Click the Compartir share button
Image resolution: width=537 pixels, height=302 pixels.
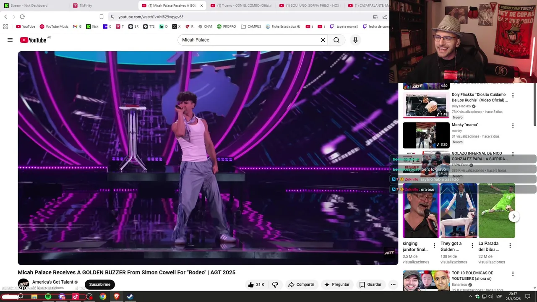pyautogui.click(x=301, y=284)
